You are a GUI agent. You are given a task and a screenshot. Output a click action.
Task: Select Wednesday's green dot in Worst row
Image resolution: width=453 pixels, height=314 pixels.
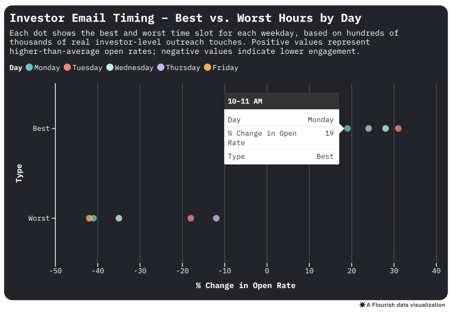pos(119,218)
